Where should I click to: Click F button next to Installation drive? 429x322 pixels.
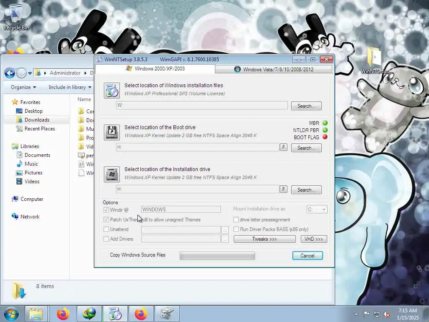coord(284,189)
